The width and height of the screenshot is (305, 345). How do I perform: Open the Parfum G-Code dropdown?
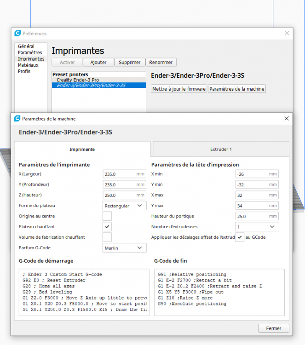pyautogui.click(x=124, y=248)
